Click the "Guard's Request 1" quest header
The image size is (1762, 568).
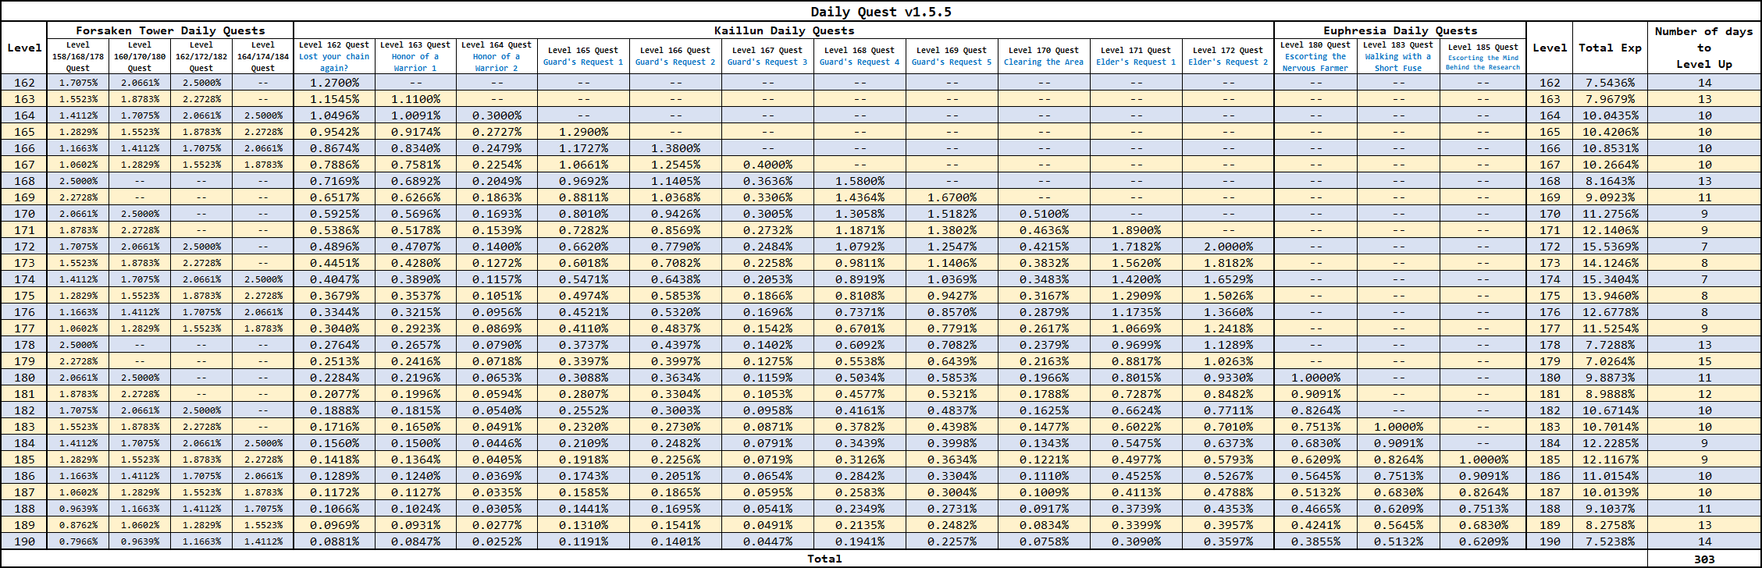coord(583,56)
